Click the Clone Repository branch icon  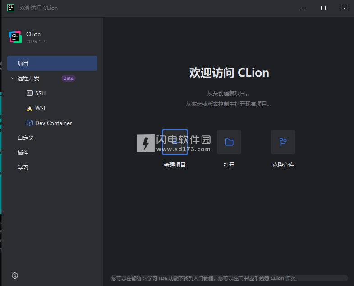[283, 142]
